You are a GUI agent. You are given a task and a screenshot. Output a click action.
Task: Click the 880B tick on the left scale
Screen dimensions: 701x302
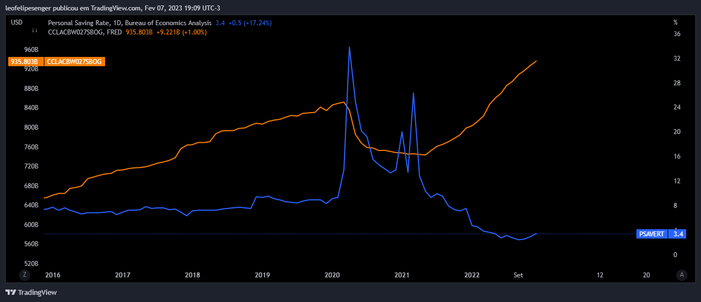click(x=32, y=89)
